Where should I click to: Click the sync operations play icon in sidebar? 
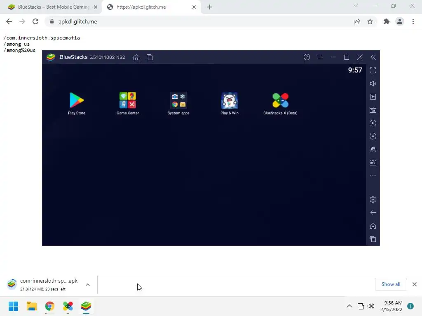coord(373,123)
